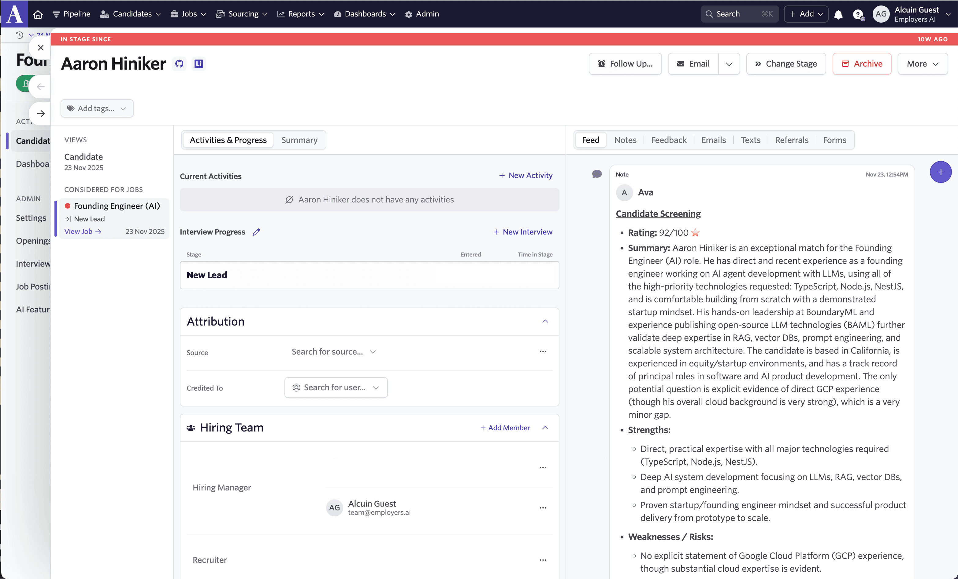The height and width of the screenshot is (579, 958).
Task: Click the home icon in navbar
Action: (x=38, y=14)
